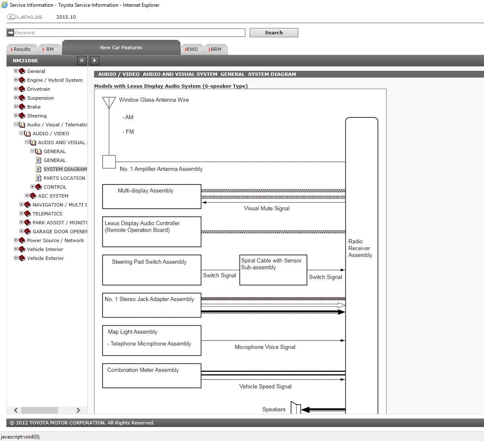
Task: Select the New Car Features tab
Action: pos(121,47)
